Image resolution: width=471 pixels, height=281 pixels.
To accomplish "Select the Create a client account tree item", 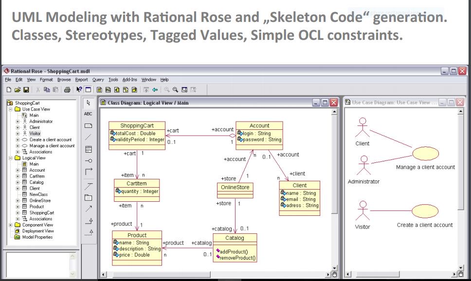I will click(51, 140).
